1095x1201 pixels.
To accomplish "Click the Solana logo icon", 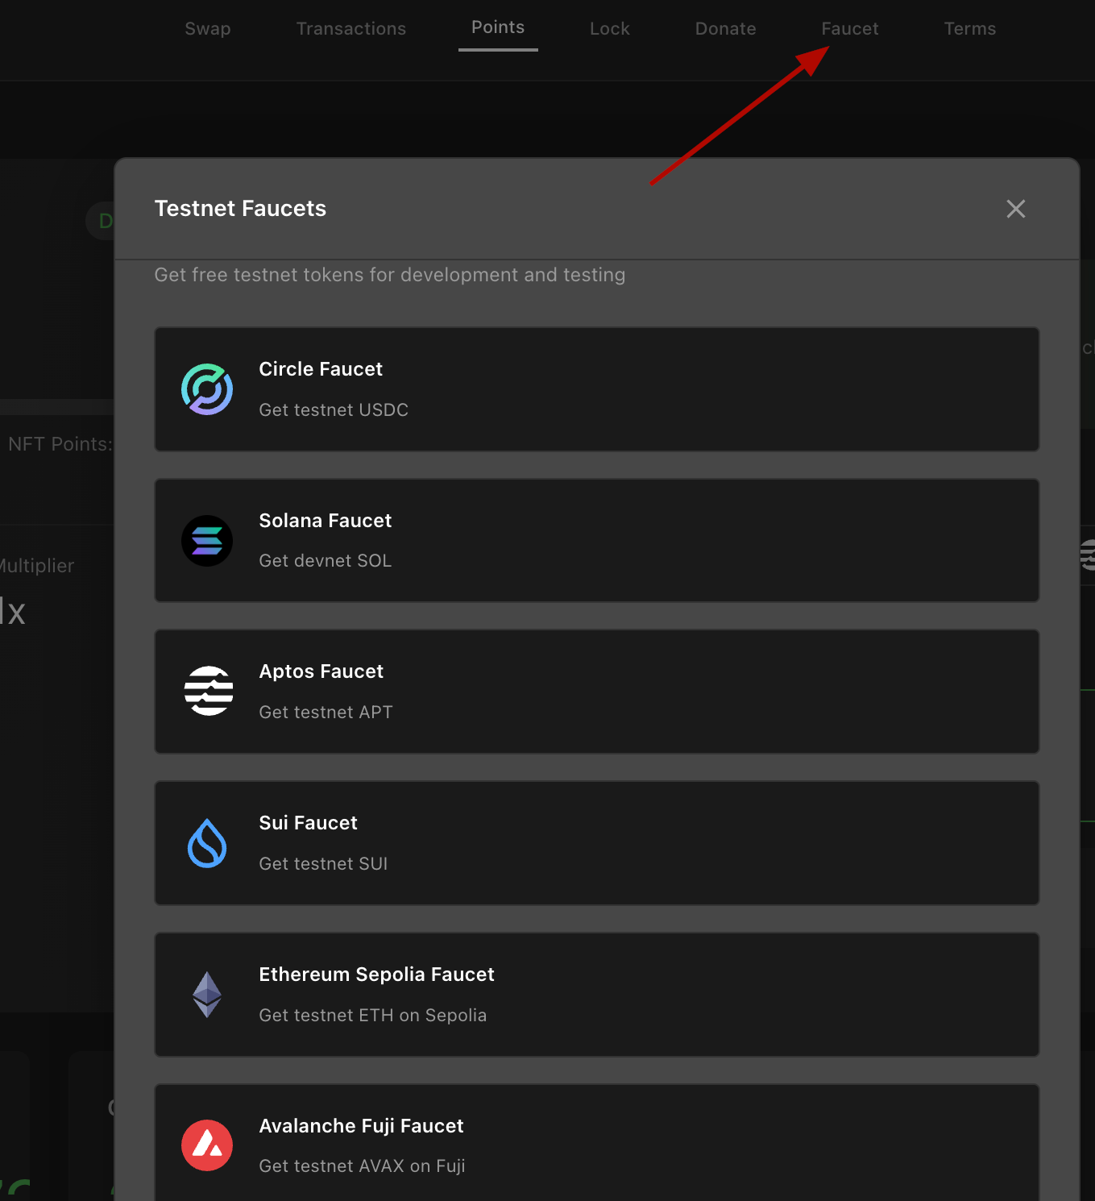I will pos(207,541).
